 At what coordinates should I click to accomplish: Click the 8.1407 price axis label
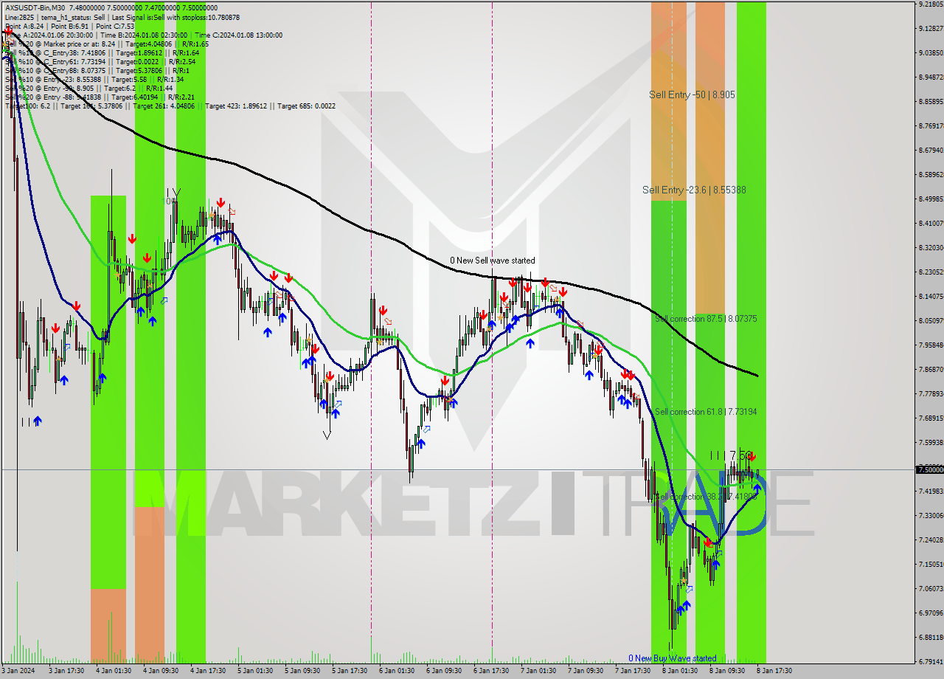tap(931, 296)
